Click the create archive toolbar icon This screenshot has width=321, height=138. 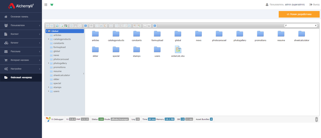pyautogui.click(x=139, y=26)
